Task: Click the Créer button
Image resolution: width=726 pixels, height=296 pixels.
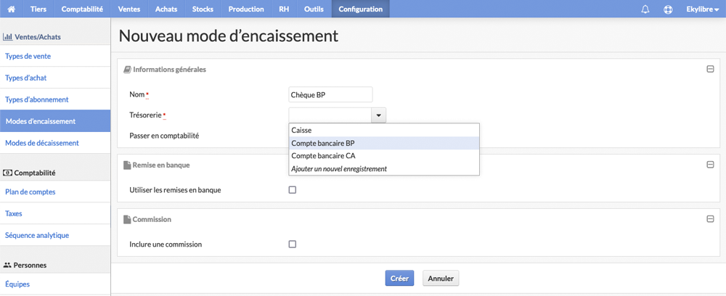Action: (399, 279)
